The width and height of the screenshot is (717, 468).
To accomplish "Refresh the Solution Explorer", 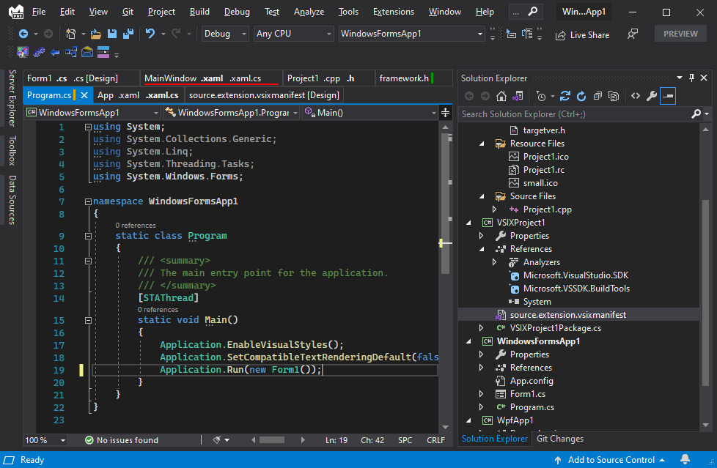I will [581, 96].
